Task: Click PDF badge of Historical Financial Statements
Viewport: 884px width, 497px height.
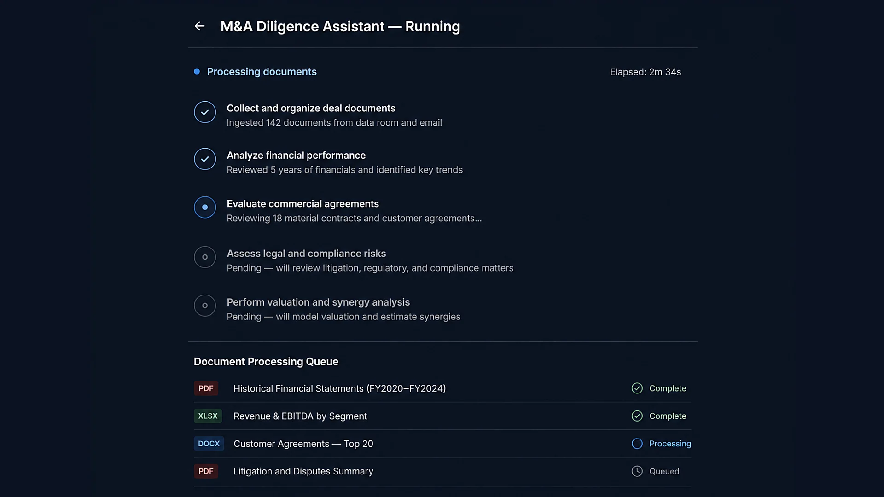Action: (x=206, y=388)
